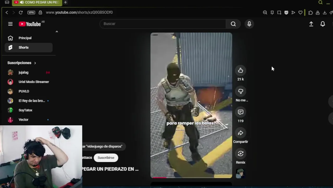Image resolution: width=333 pixels, height=188 pixels.
Task: Click the address bar URL
Action: coord(79,12)
